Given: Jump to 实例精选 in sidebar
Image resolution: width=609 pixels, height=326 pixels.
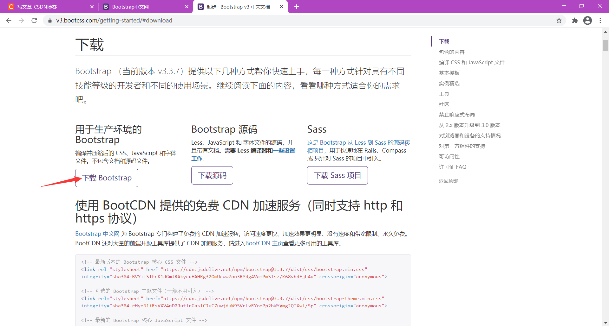Looking at the screenshot, I should 449,83.
